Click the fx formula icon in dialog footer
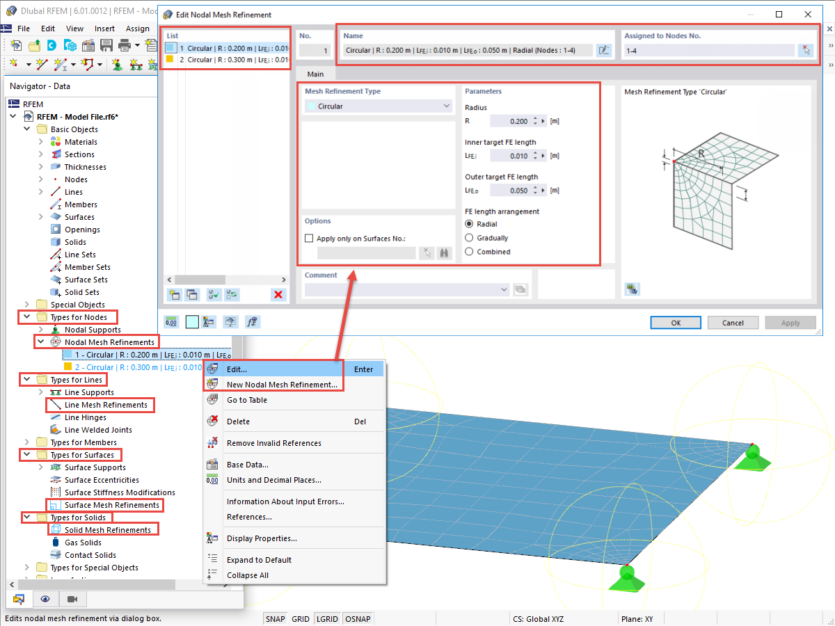This screenshot has width=835, height=626. click(x=253, y=322)
